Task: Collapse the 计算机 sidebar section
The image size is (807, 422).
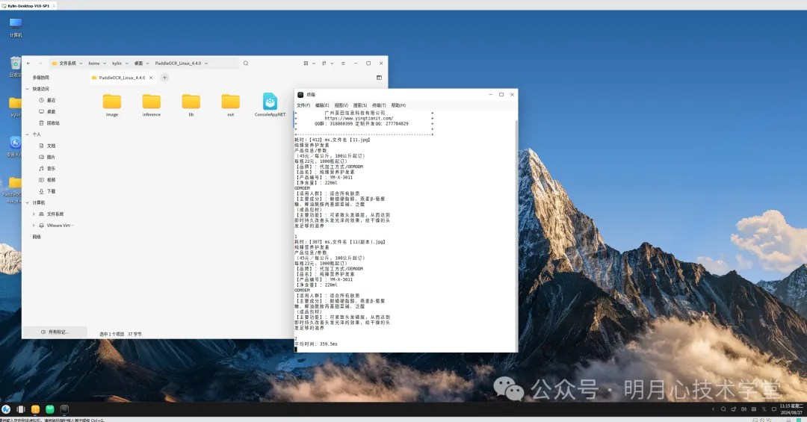Action: (x=28, y=202)
